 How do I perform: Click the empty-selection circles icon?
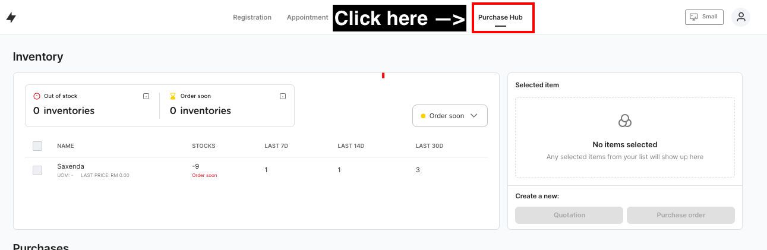tap(624, 121)
